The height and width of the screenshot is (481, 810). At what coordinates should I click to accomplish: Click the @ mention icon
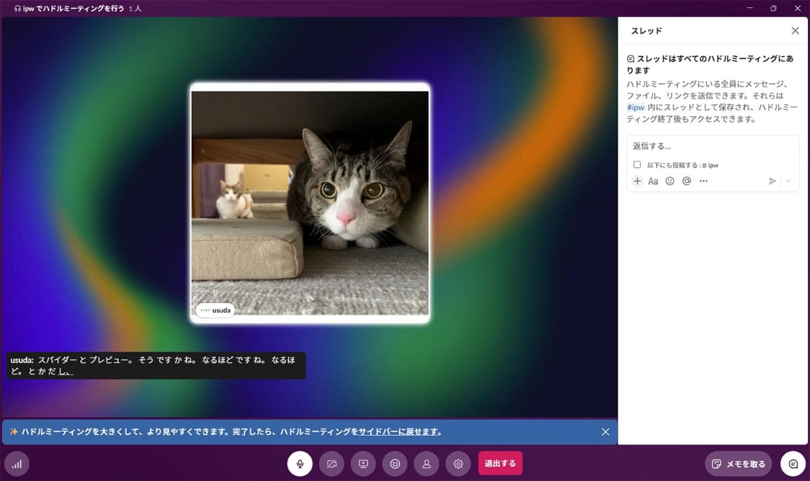(x=686, y=181)
